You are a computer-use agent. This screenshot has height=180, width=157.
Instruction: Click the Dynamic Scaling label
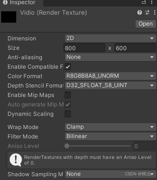(x=31, y=114)
